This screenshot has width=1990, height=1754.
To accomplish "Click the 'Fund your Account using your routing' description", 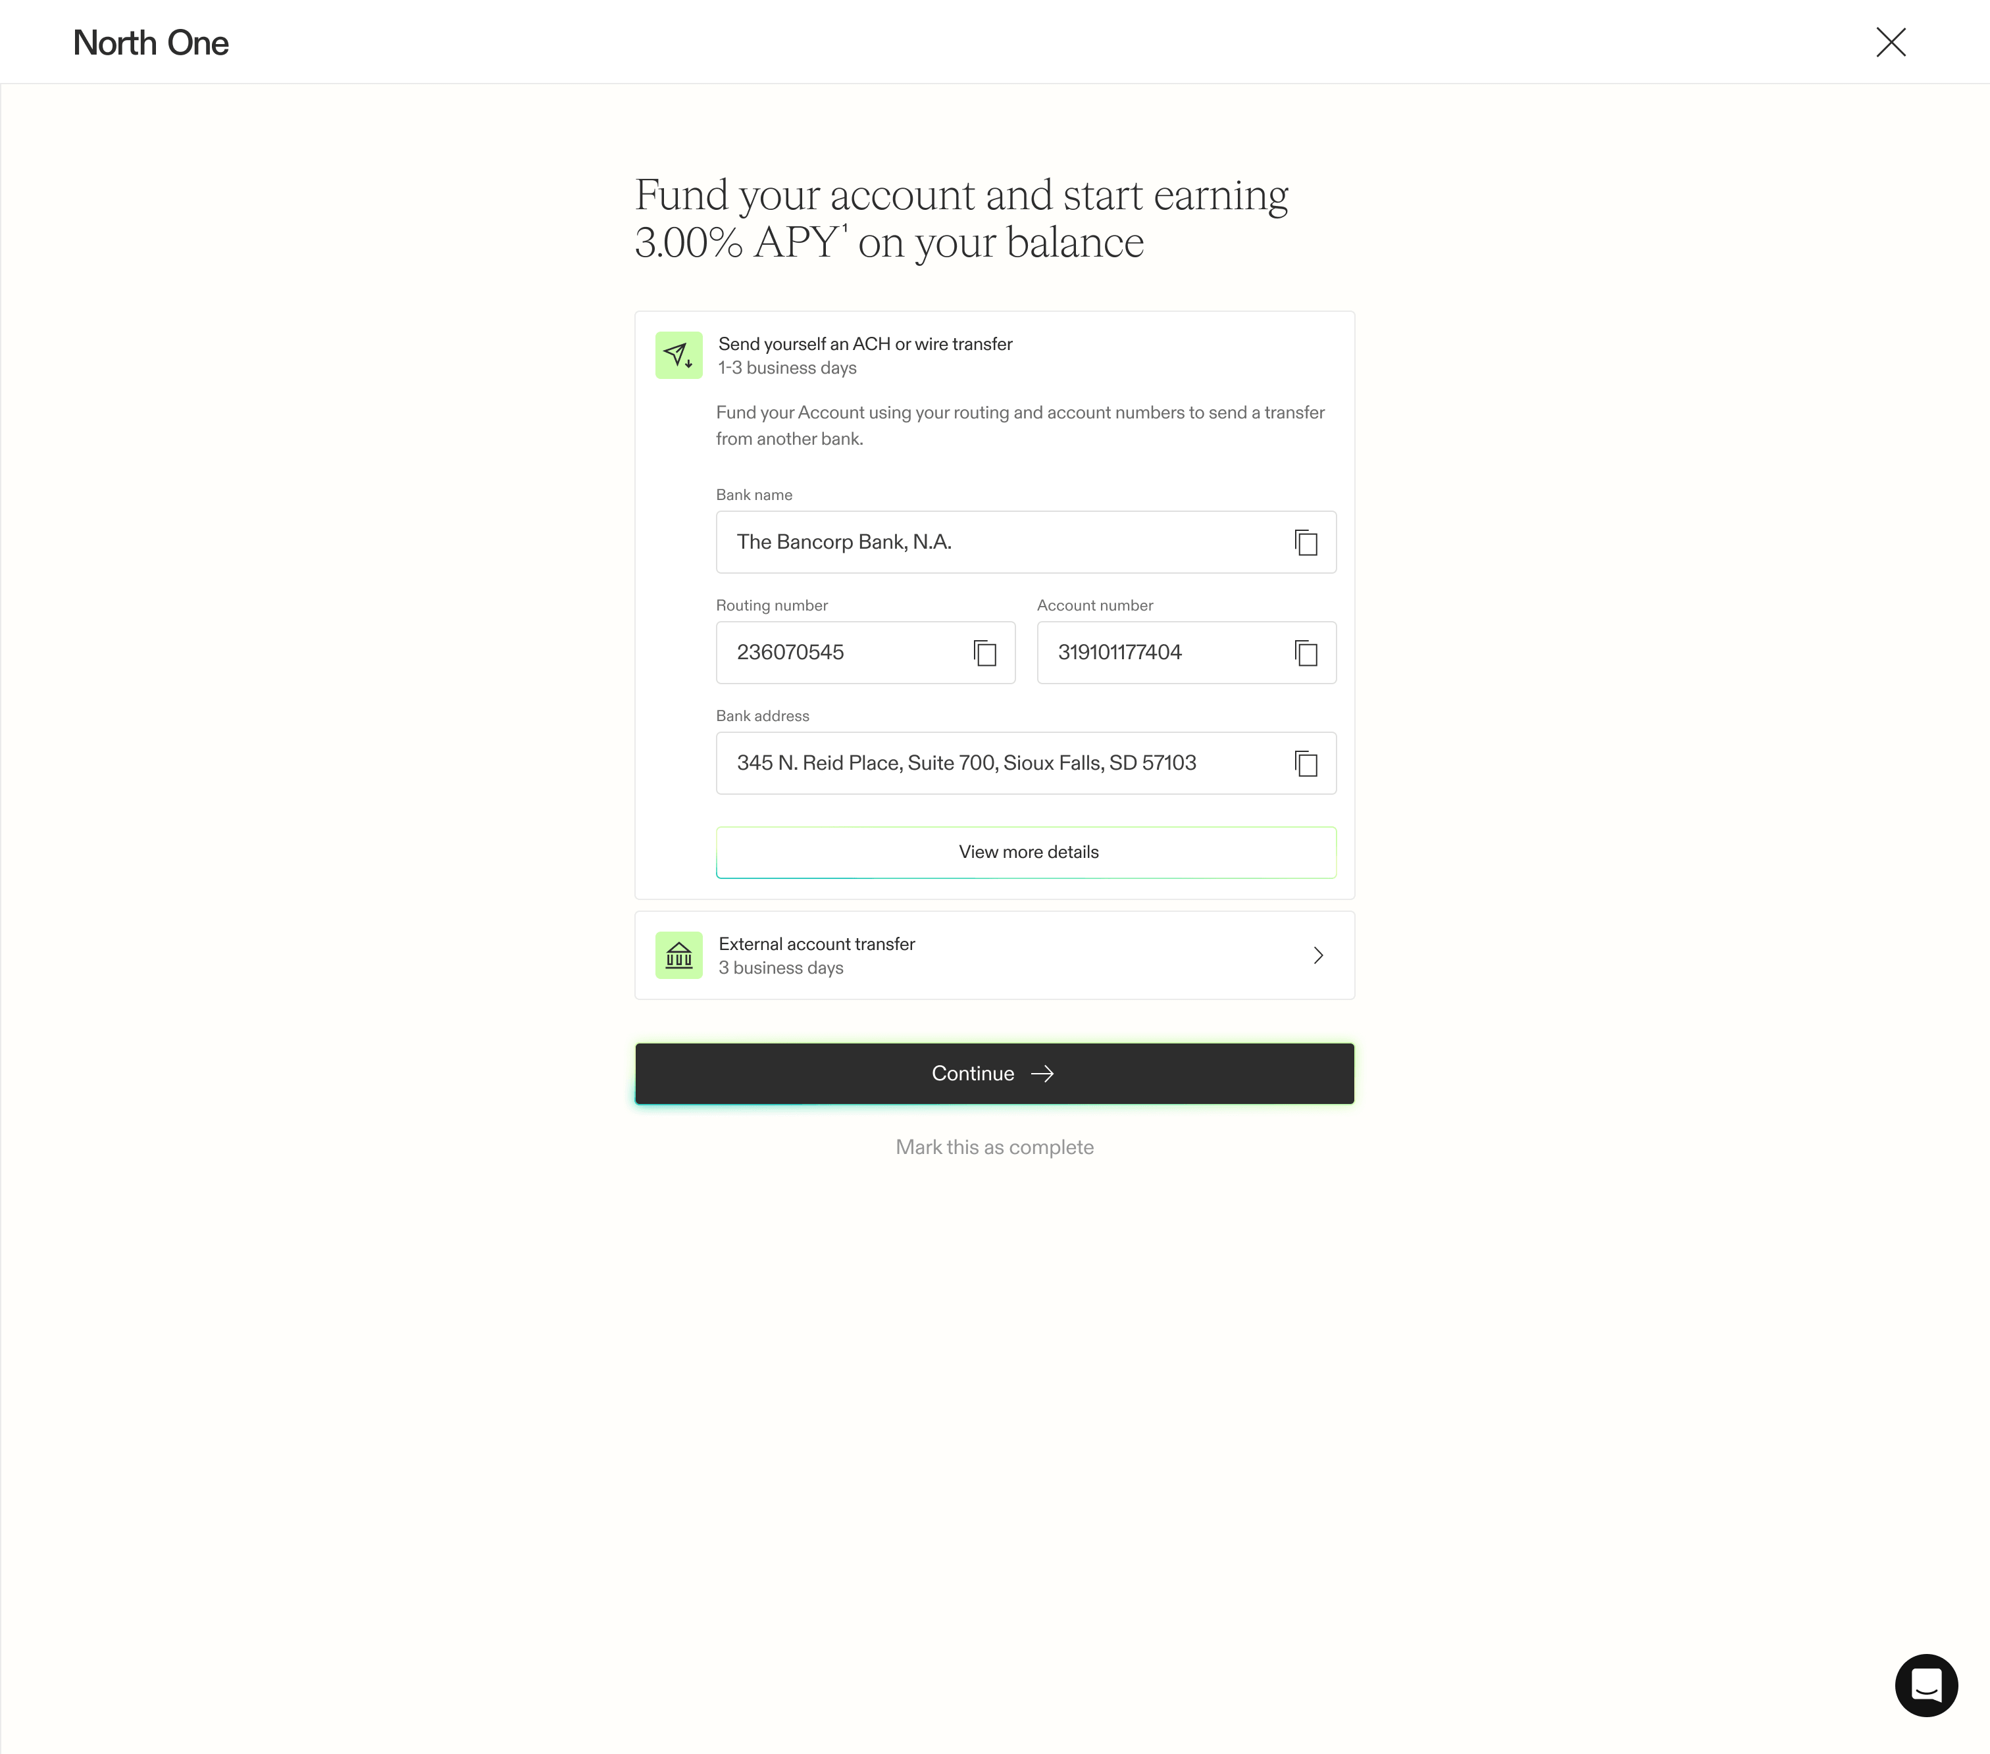I will click(1020, 426).
